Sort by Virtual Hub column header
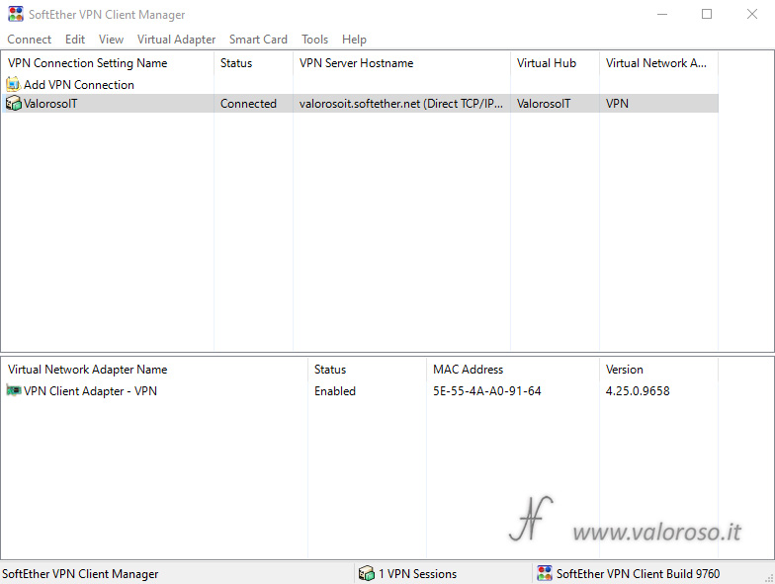This screenshot has width=775, height=584. coord(556,63)
